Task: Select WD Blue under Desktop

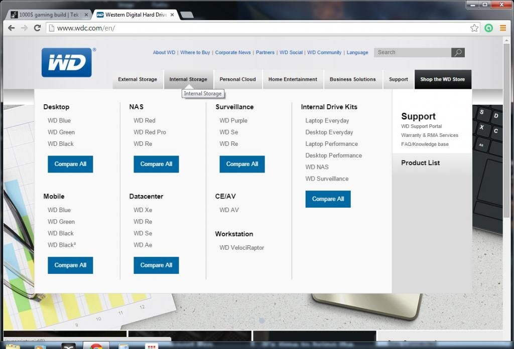Action: pyautogui.click(x=59, y=120)
